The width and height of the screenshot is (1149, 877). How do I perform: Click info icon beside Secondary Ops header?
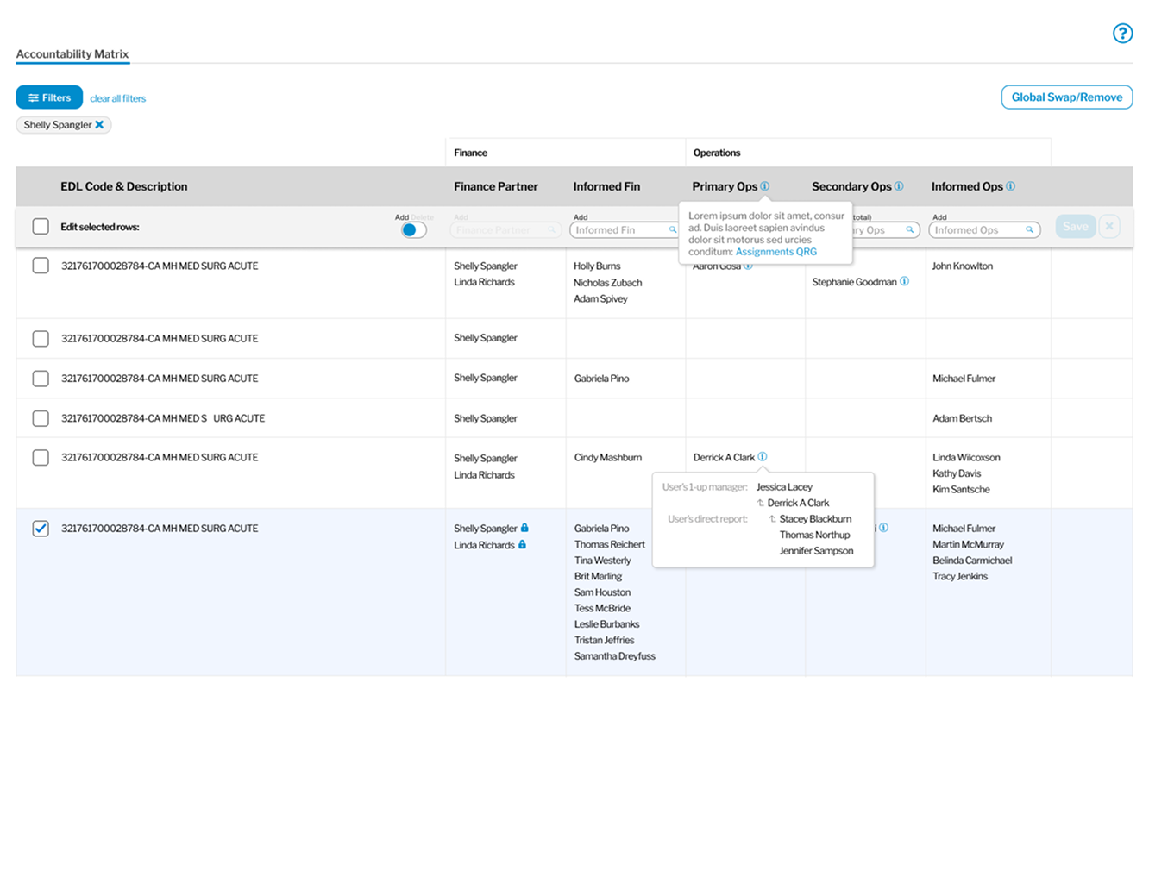tap(899, 186)
